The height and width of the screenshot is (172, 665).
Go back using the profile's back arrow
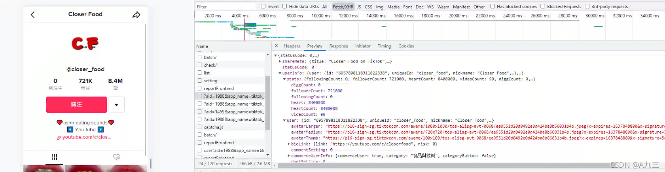33,15
